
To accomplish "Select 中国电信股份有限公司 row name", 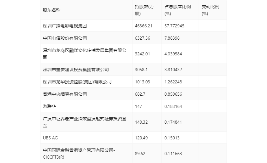I will click(65, 38).
